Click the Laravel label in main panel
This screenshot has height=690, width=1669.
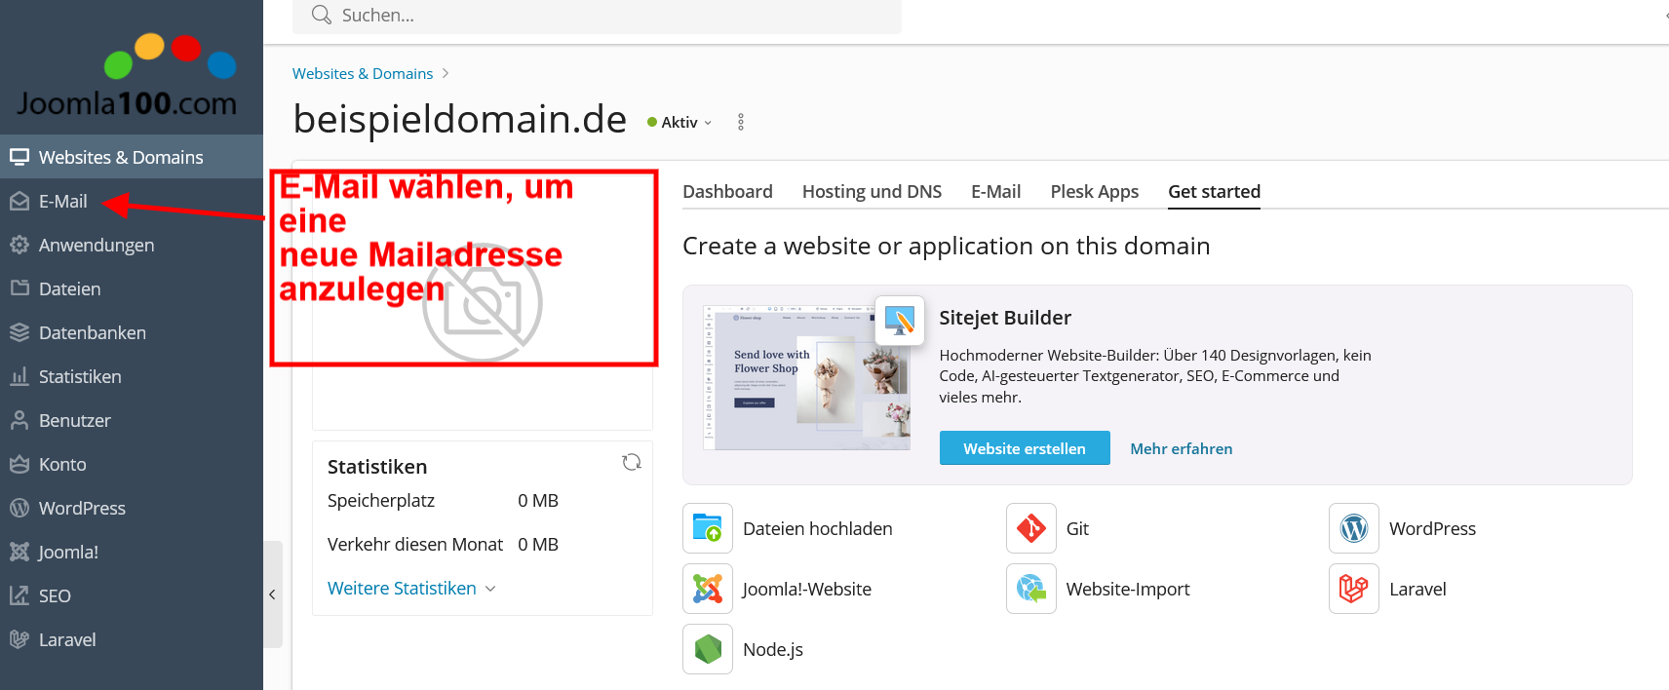(1417, 589)
